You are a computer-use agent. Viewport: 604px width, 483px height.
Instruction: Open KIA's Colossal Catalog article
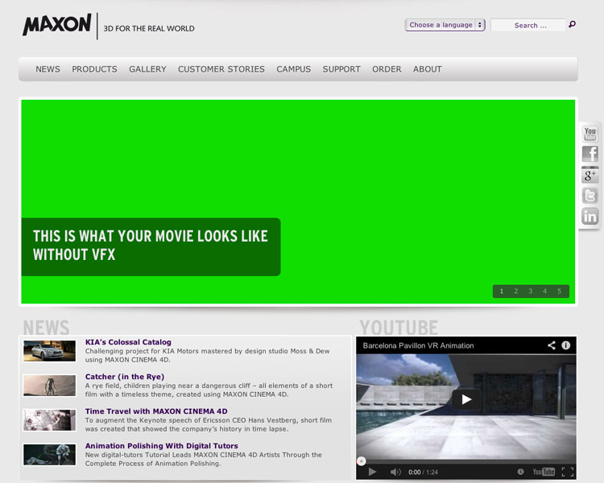(128, 342)
